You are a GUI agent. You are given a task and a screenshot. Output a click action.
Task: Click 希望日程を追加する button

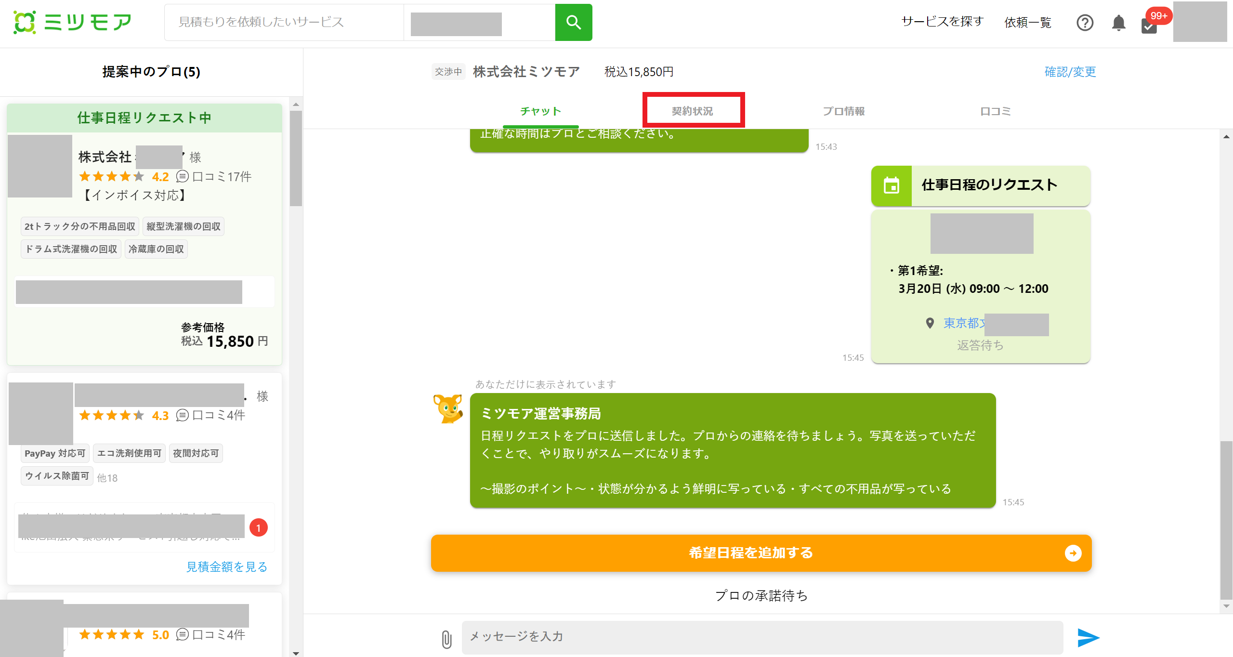pos(761,553)
